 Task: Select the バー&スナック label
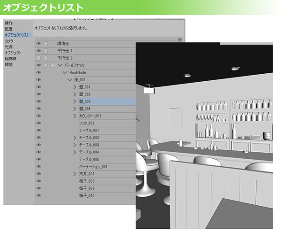(x=74, y=65)
